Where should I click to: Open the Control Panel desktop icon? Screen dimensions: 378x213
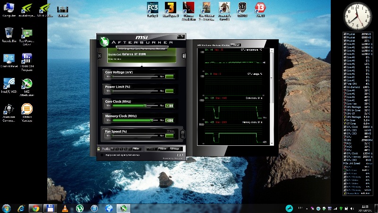9,61
